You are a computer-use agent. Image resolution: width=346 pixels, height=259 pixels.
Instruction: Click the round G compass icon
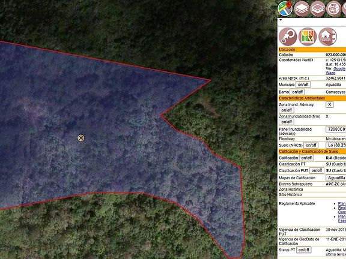pos(333,9)
